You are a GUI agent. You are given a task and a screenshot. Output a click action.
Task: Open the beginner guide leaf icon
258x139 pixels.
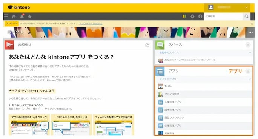[x=184, y=17]
